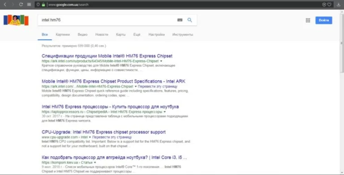Switch to the Карты tab
344x175 pixels.
121,34
